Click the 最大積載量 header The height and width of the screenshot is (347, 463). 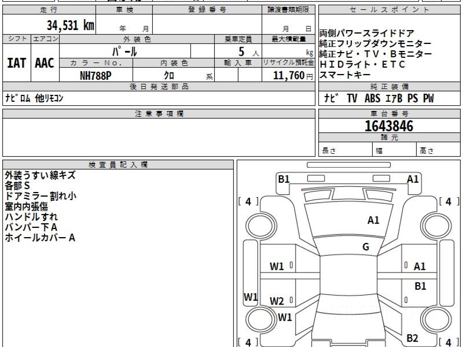click(x=288, y=39)
